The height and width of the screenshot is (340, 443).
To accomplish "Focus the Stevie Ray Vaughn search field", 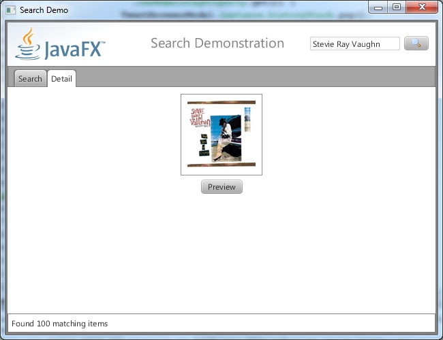I will tap(355, 44).
